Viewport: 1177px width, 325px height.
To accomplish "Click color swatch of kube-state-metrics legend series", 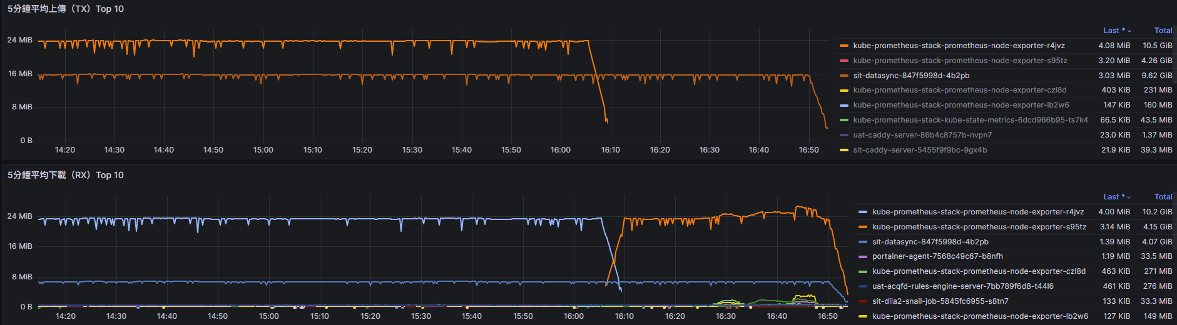I will [x=843, y=120].
